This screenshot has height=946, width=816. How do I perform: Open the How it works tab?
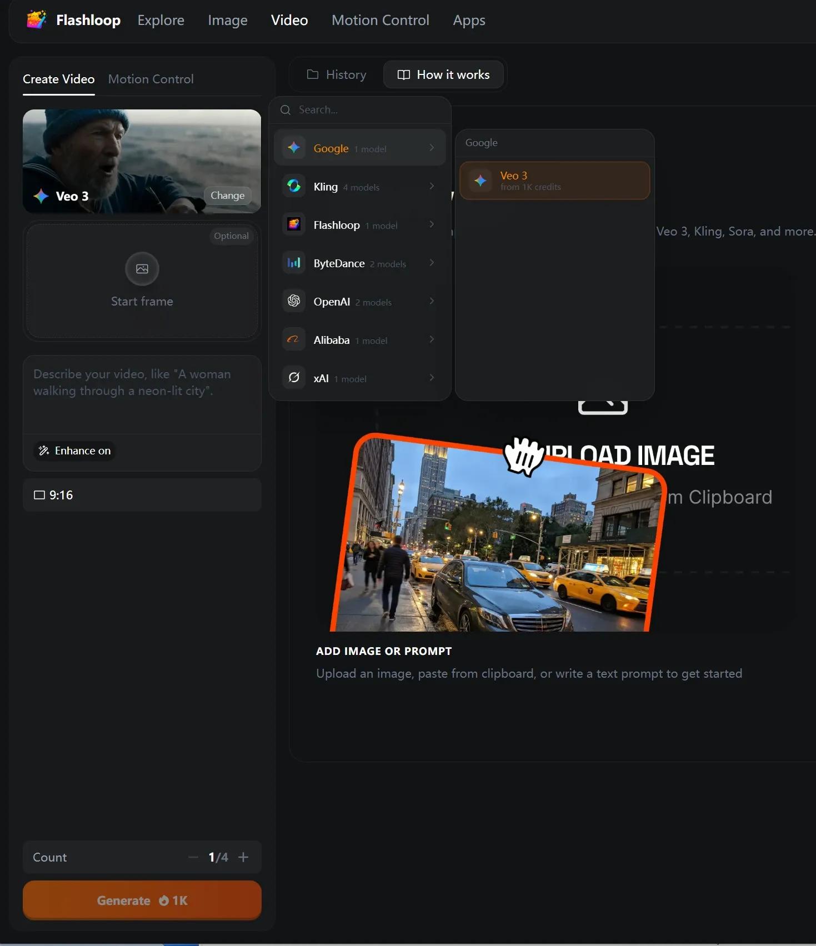click(x=443, y=75)
